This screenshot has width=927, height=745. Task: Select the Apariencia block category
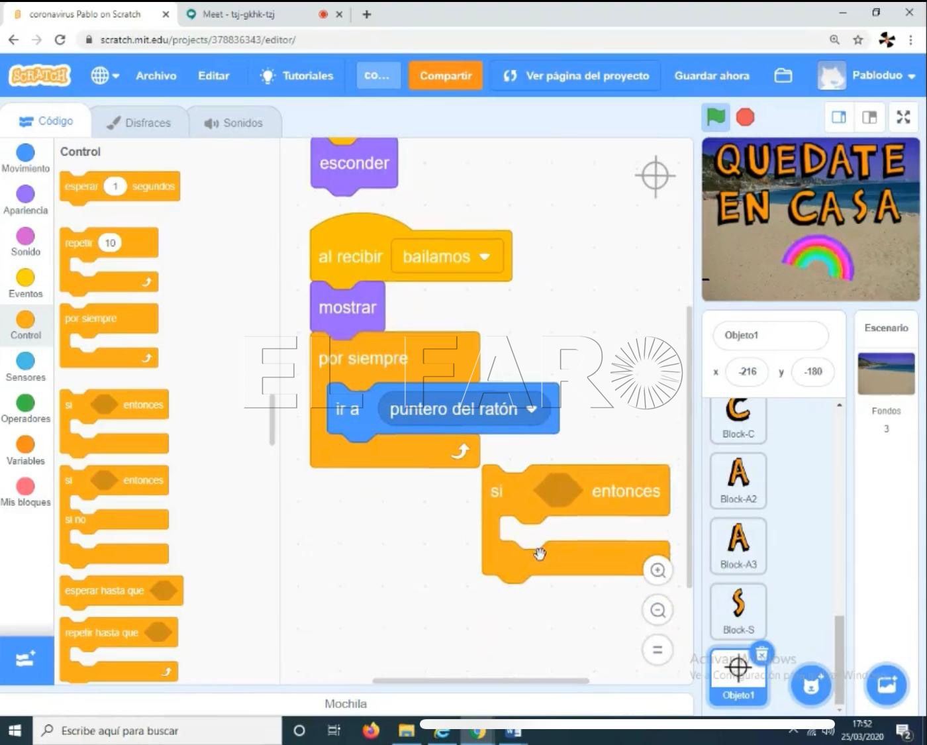click(25, 200)
